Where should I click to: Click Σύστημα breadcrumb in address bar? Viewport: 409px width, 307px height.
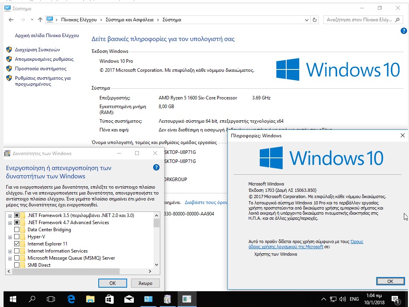click(172, 20)
